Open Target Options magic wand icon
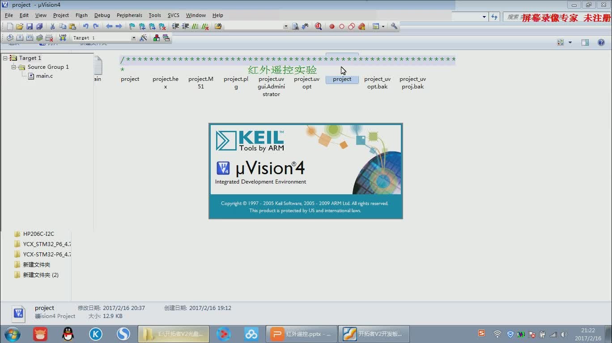612x343 pixels. click(x=143, y=38)
